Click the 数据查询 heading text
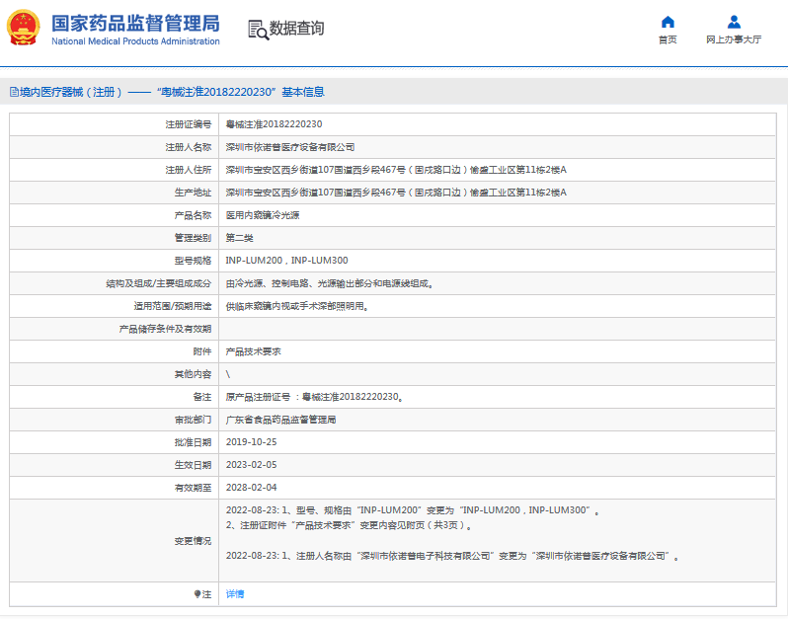Image resolution: width=788 pixels, height=619 pixels. pyautogui.click(x=296, y=28)
